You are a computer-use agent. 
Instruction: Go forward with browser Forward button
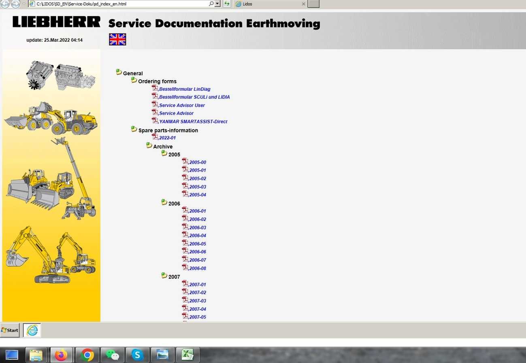pos(15,4)
